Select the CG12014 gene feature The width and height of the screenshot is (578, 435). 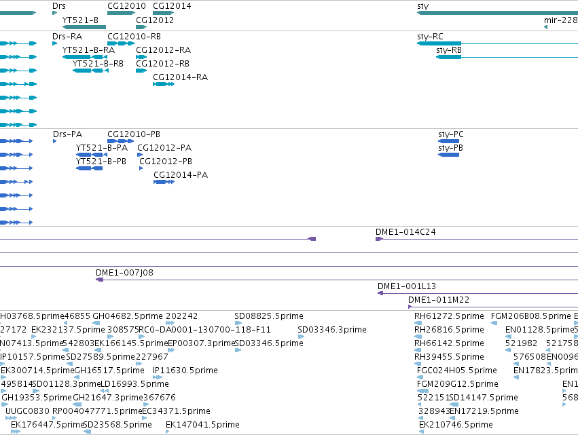(163, 13)
